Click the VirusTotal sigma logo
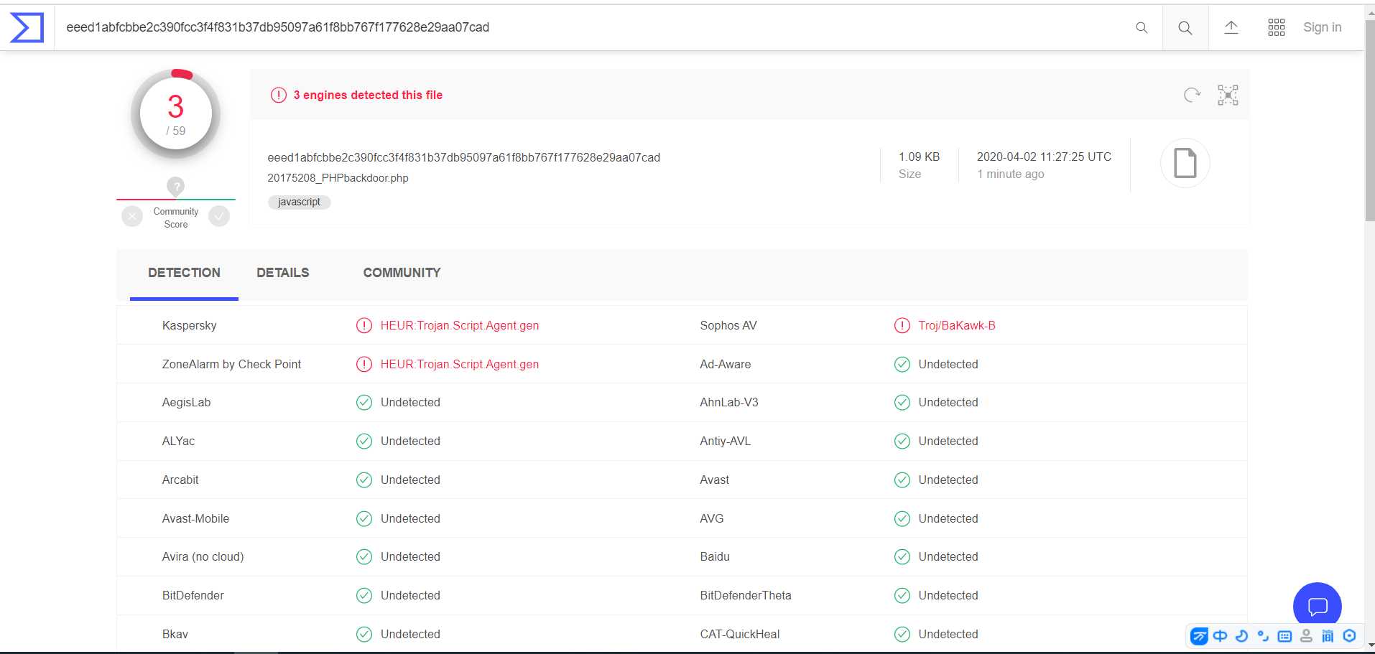The height and width of the screenshot is (654, 1375). point(27,27)
